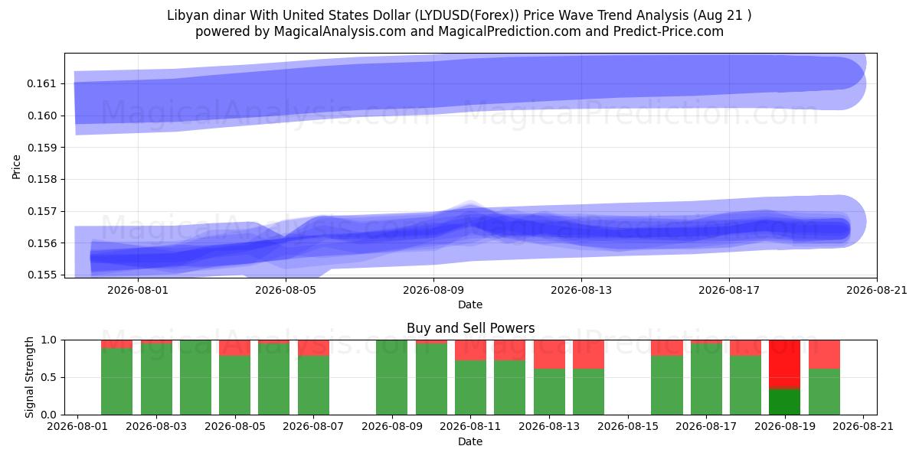Click the 0.160 price tick label
The height and width of the screenshot is (459, 919).
[43, 116]
